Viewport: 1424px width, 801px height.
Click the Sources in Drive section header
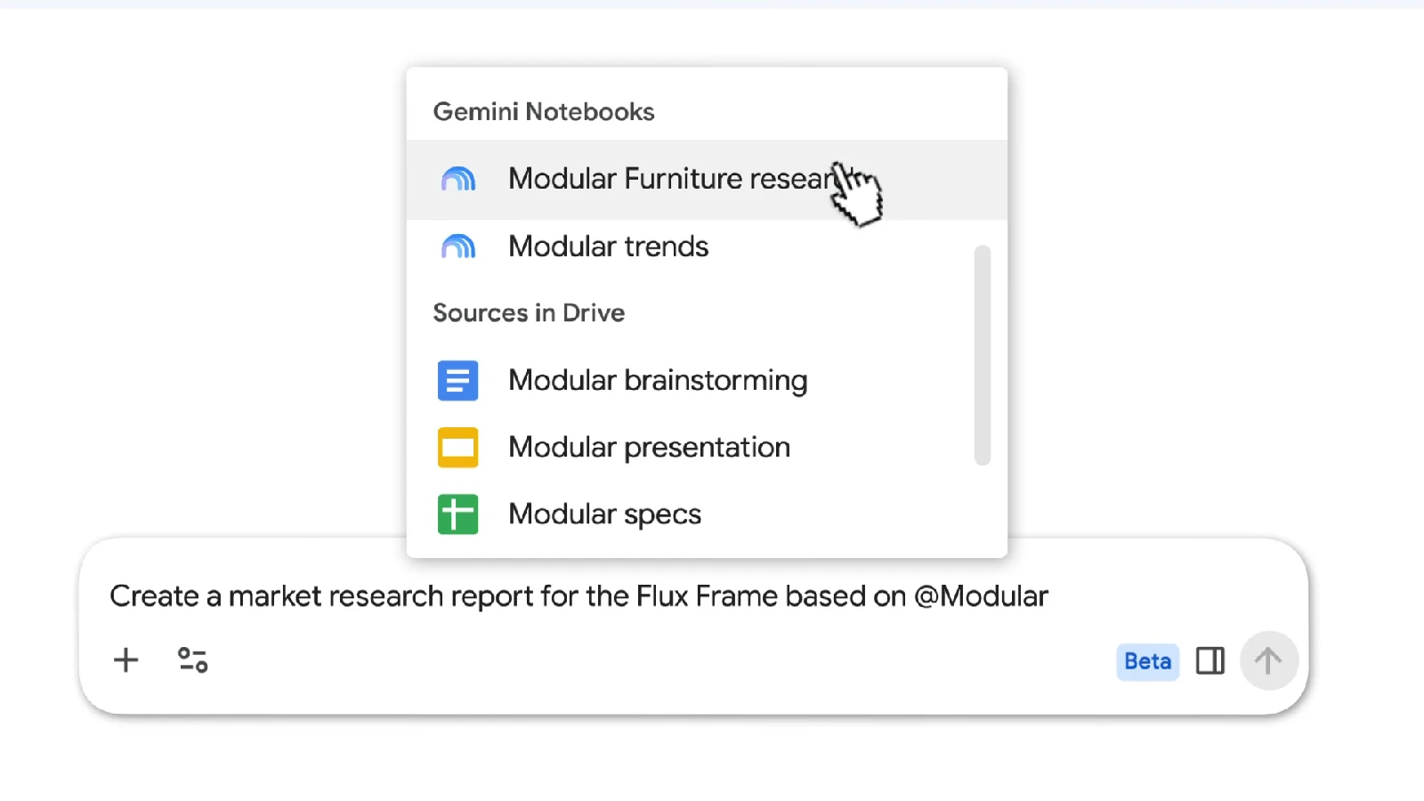point(529,313)
